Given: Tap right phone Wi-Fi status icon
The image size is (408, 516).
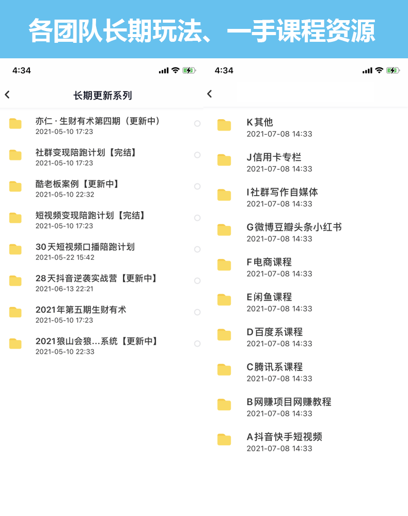Looking at the screenshot, I should tap(380, 70).
